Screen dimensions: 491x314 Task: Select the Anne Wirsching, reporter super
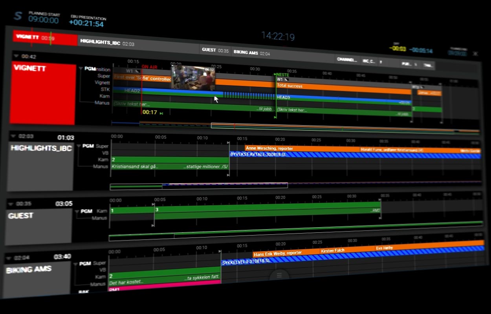tap(302, 148)
